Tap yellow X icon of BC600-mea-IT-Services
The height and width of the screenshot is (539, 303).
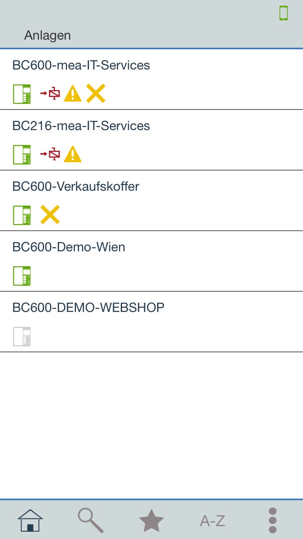tap(96, 94)
